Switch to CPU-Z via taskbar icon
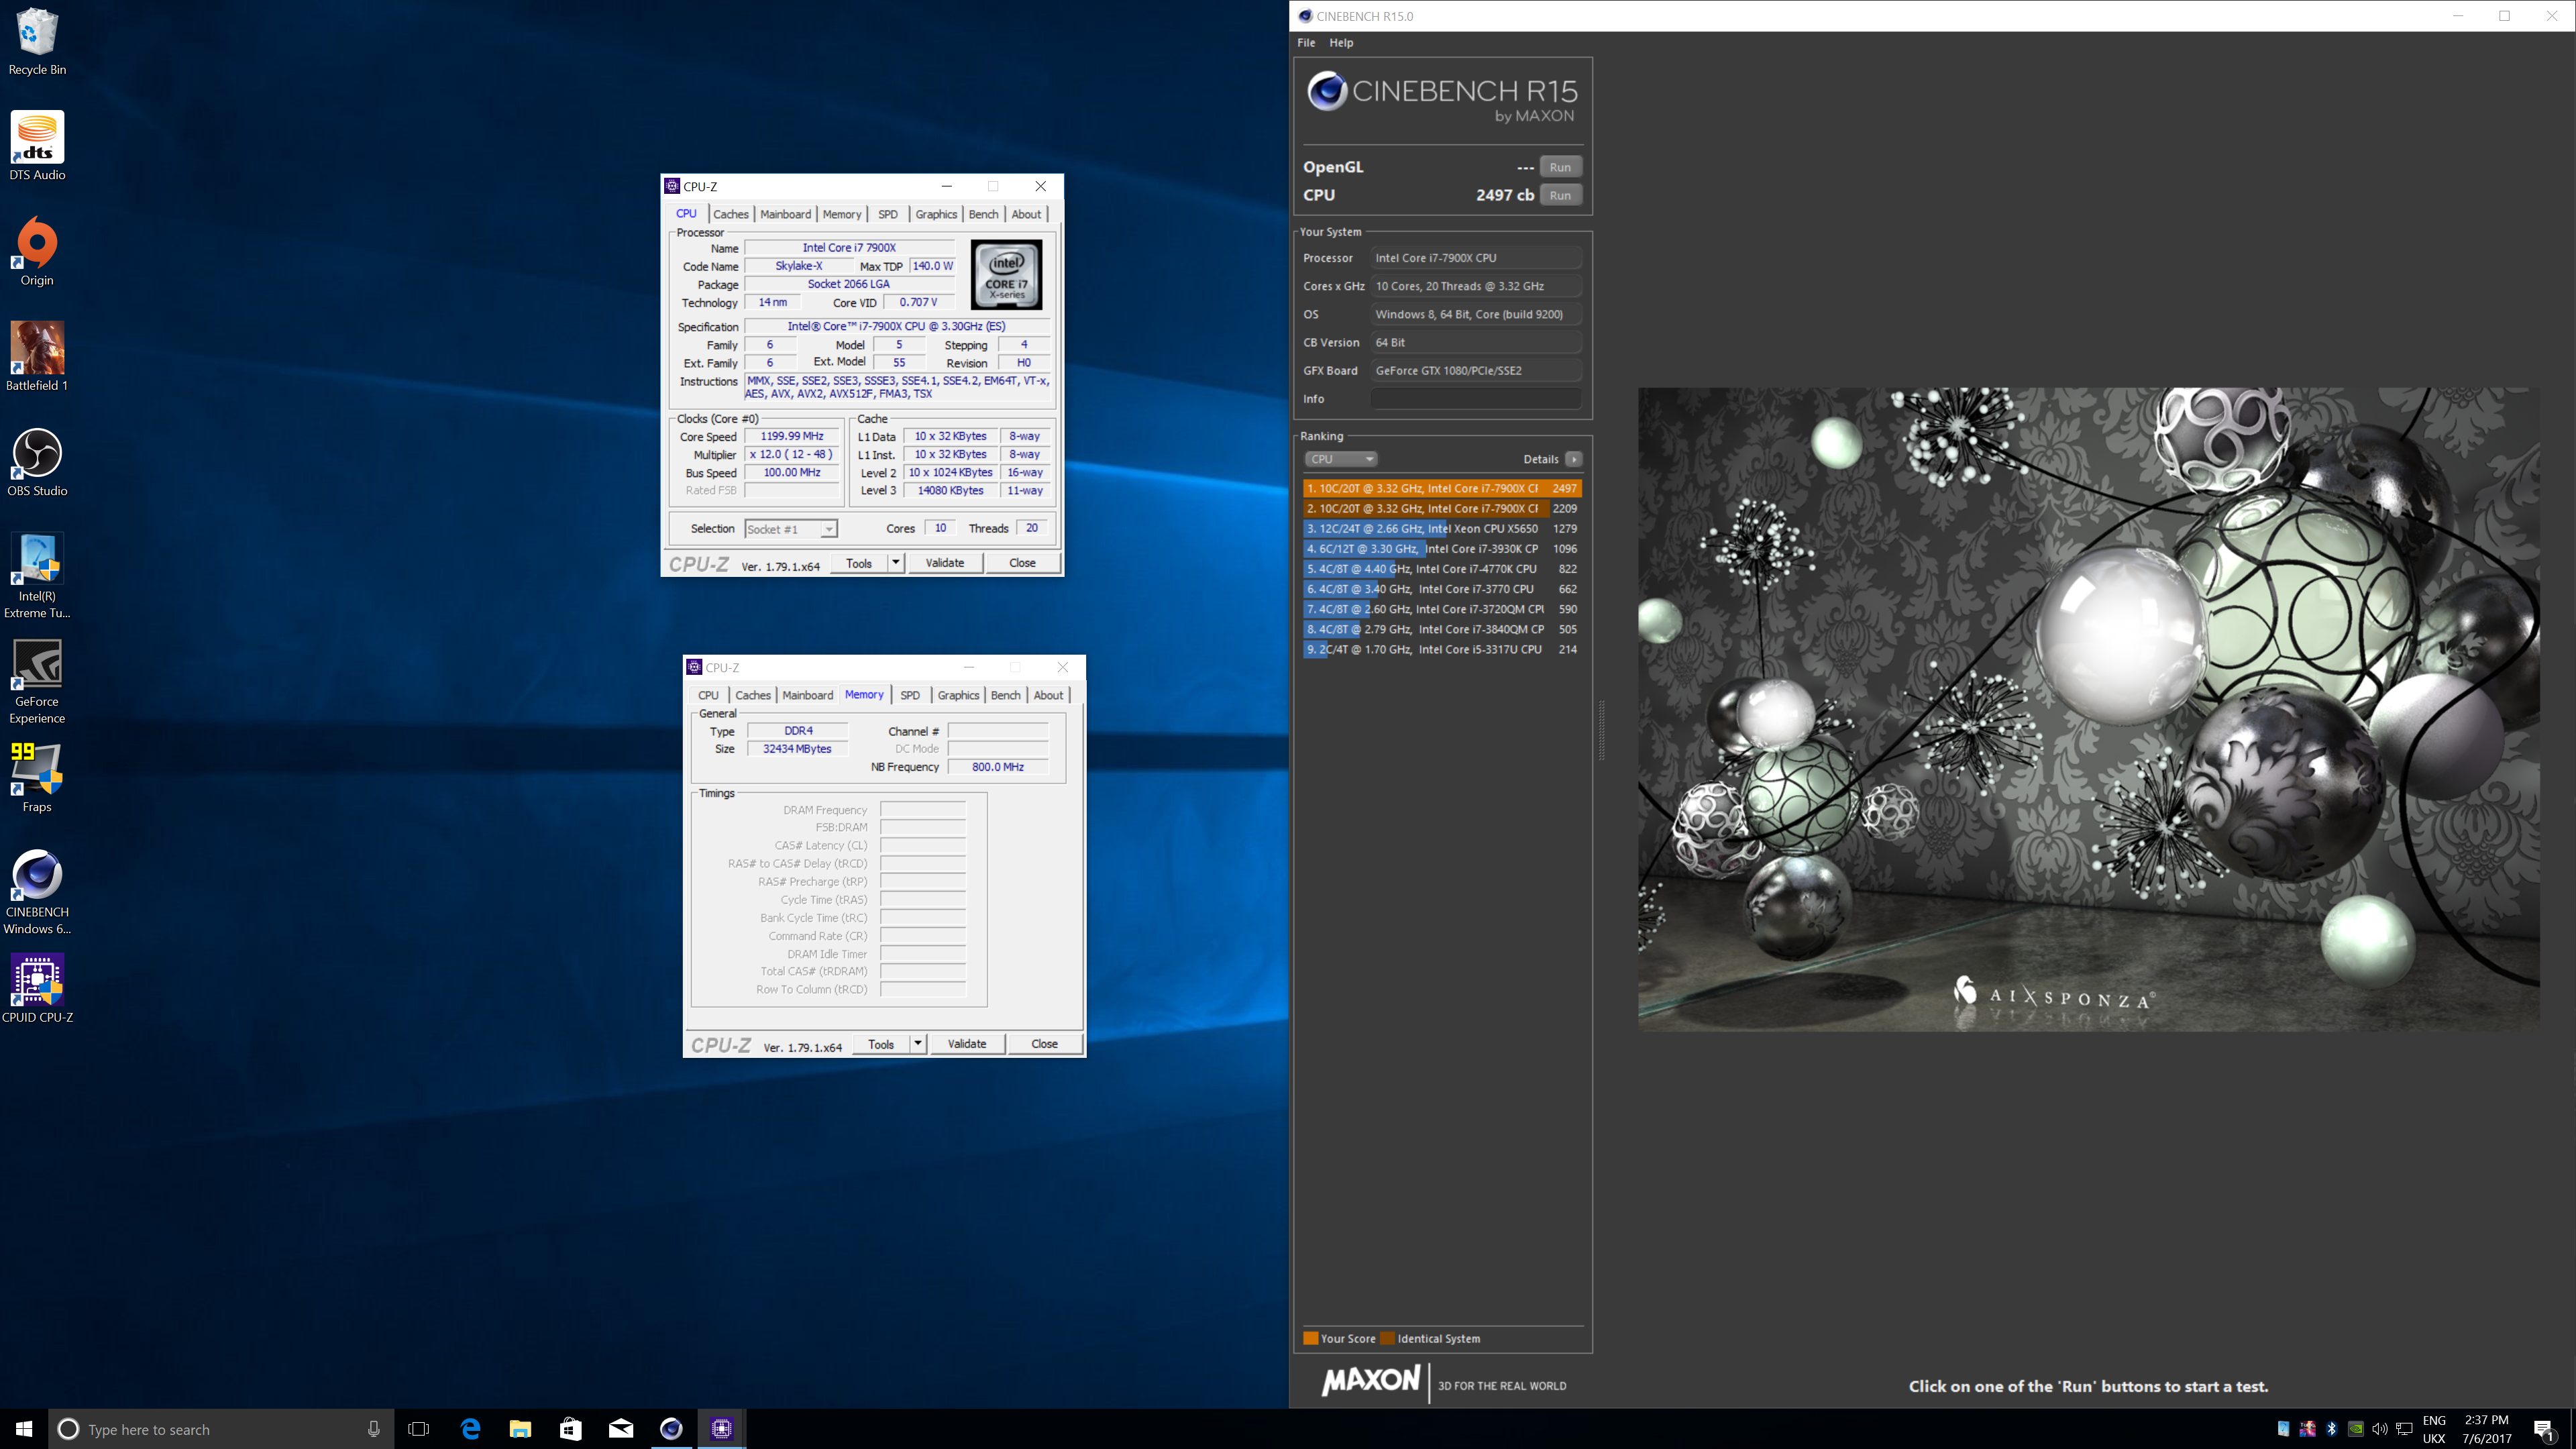 click(722, 1429)
